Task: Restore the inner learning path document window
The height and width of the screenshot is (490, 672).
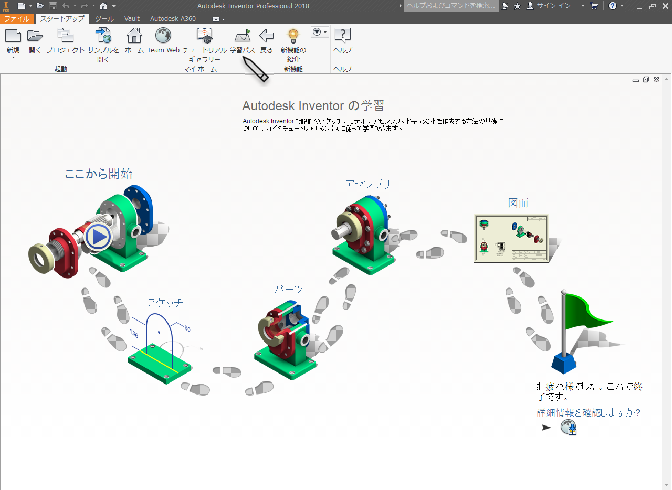Action: pyautogui.click(x=646, y=80)
